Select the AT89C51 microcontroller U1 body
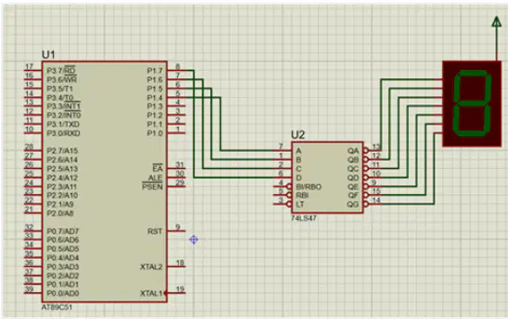 (x=104, y=181)
